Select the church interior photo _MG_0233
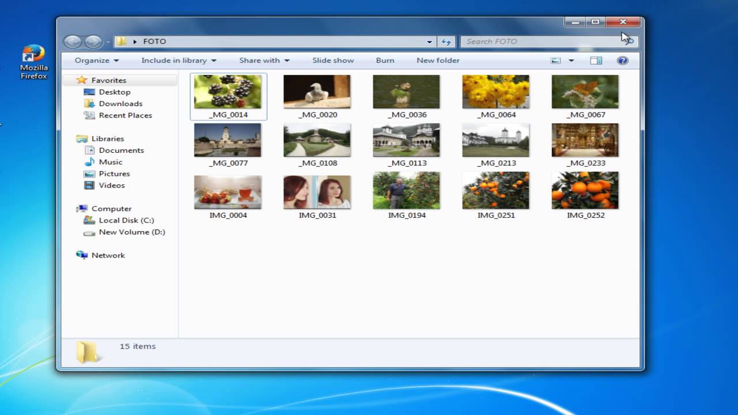The image size is (738, 415). coord(585,140)
